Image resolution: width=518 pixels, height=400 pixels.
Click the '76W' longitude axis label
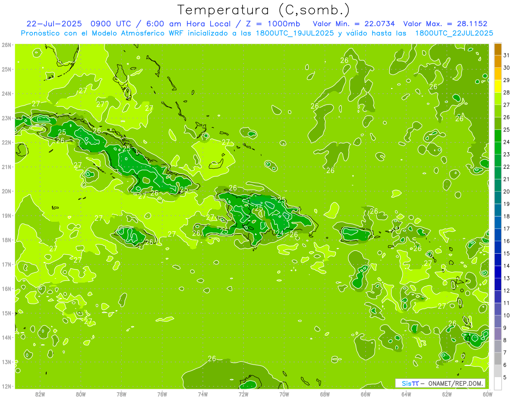pos(162,394)
